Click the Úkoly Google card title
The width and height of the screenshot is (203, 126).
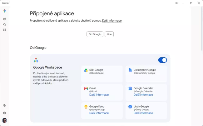point(141,107)
